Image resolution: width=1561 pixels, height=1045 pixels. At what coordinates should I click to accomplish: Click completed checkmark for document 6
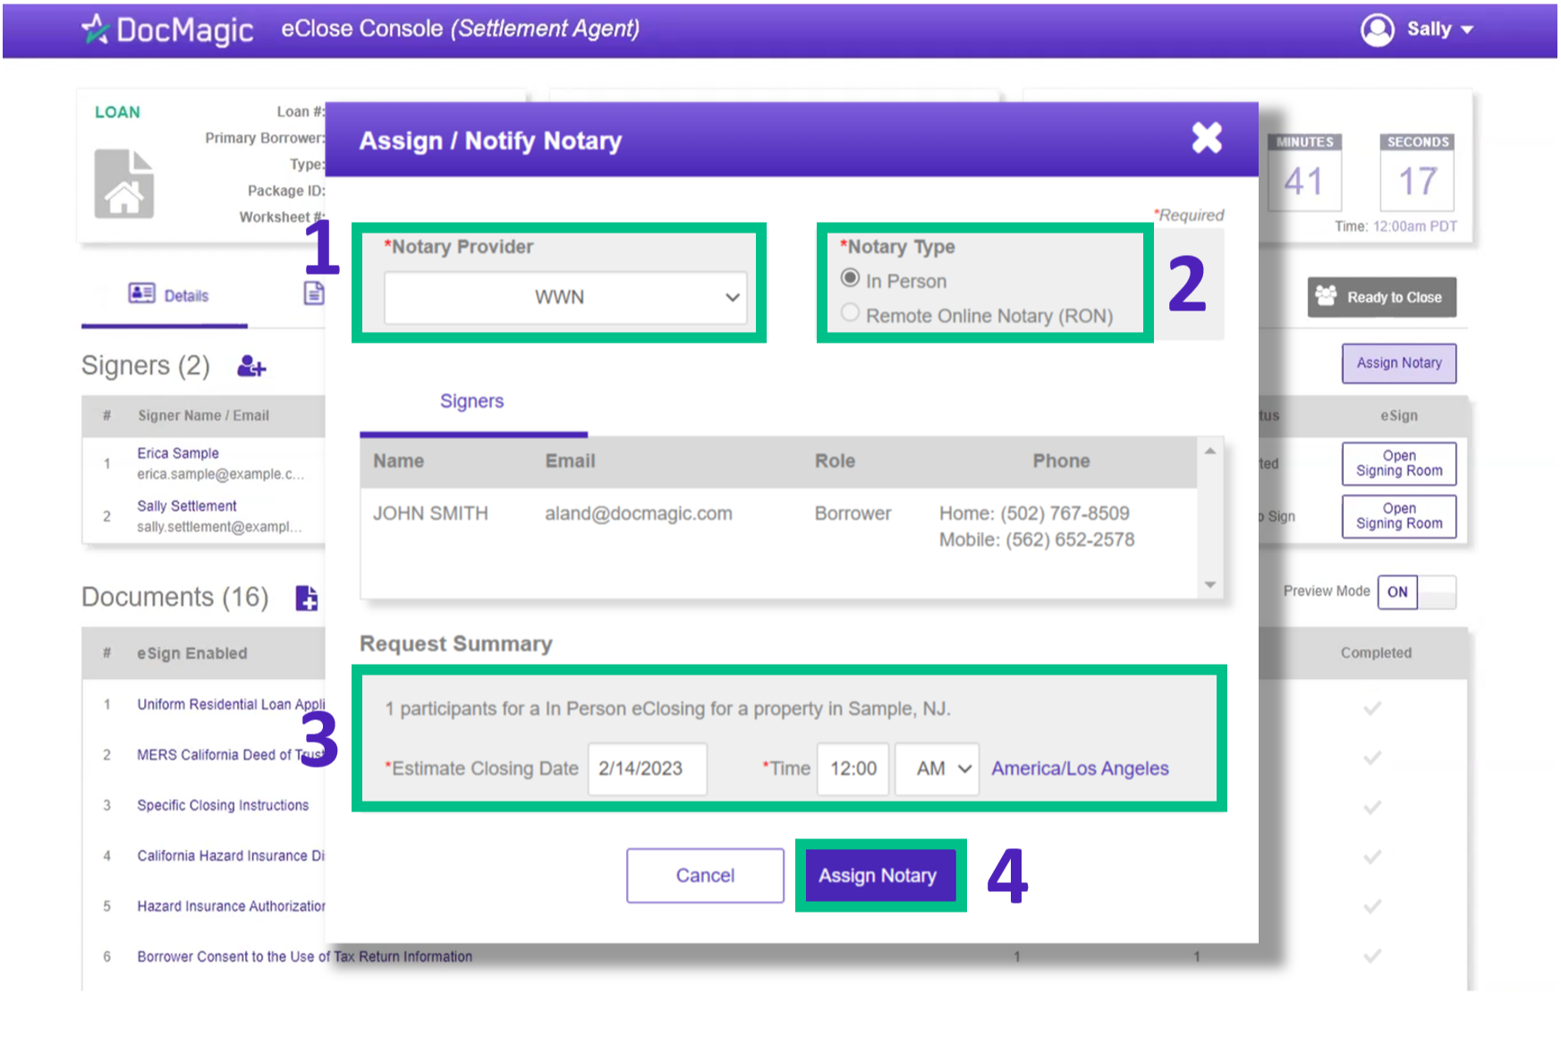click(1372, 956)
